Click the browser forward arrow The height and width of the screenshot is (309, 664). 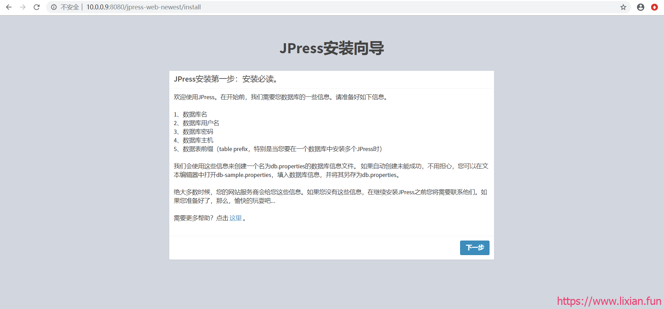tap(23, 7)
